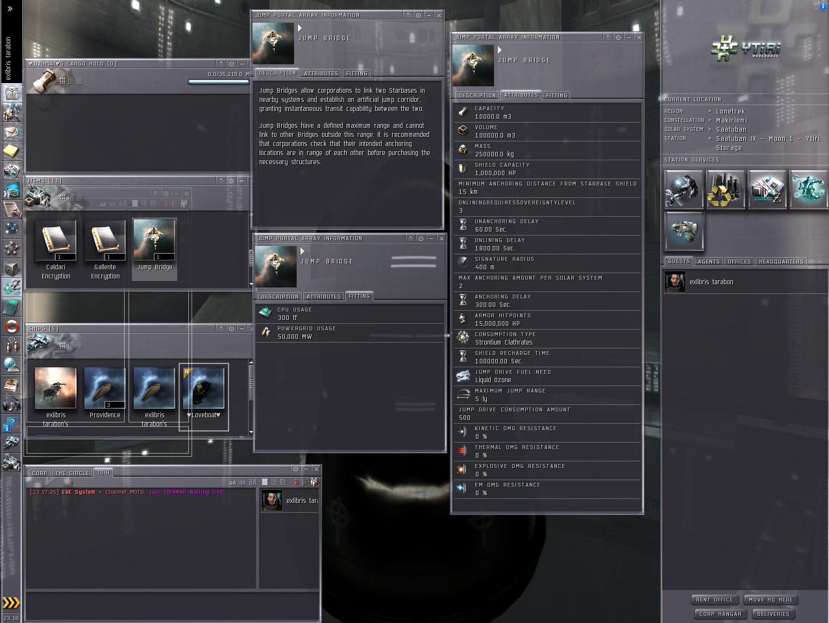Image resolution: width=829 pixels, height=623 pixels.
Task: Click exlibris tarabon portrait in chat members
Action: click(x=271, y=500)
